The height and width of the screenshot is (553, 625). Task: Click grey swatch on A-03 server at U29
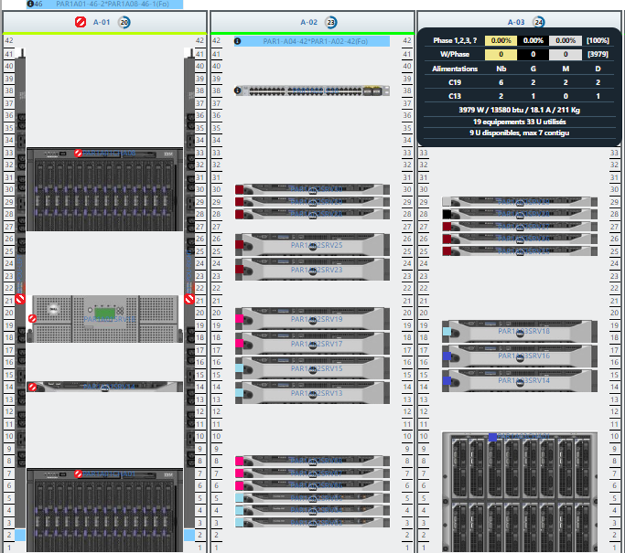click(447, 201)
